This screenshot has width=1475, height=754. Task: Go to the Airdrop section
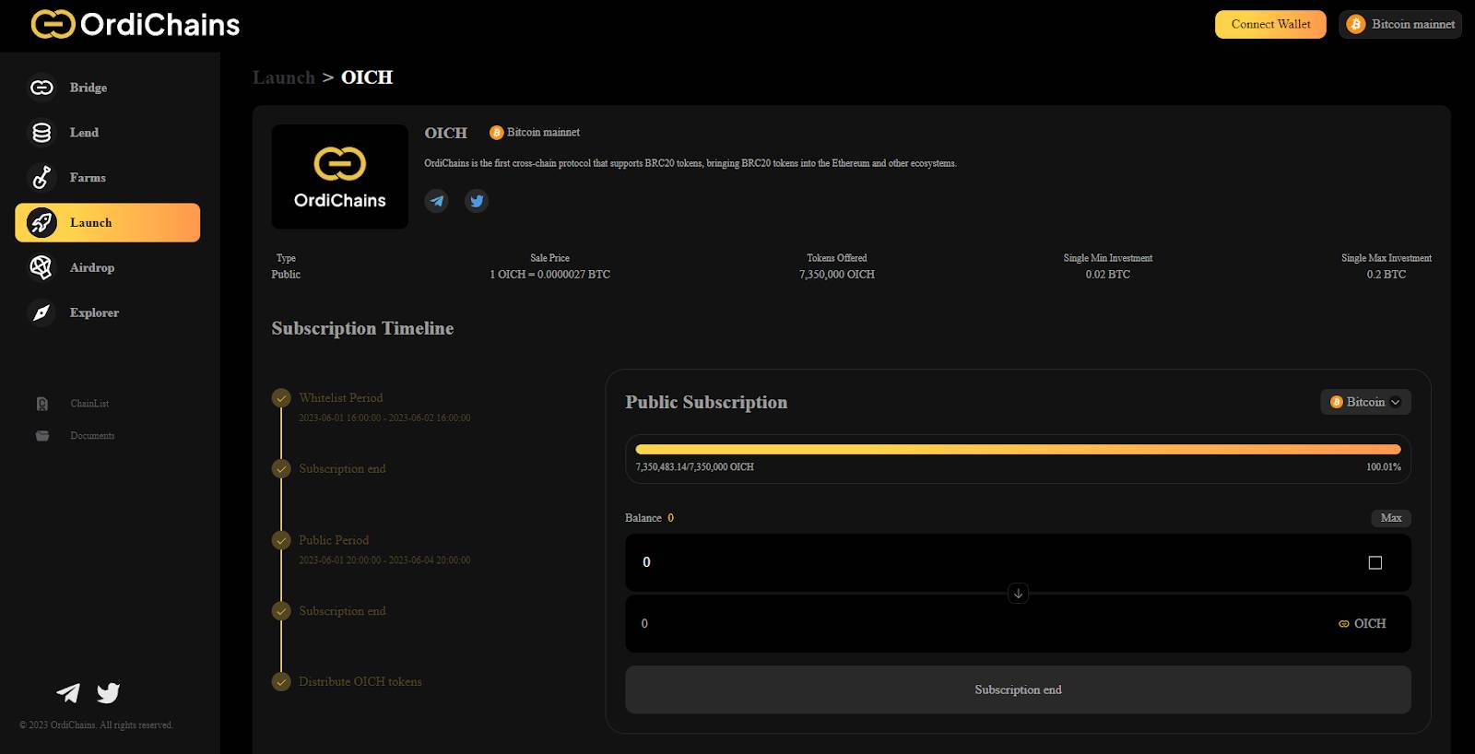(x=91, y=267)
